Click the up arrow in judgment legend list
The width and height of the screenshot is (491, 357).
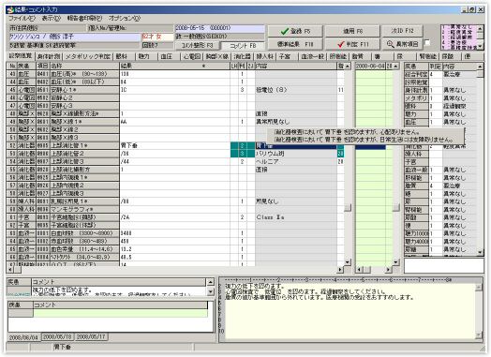click(x=480, y=28)
